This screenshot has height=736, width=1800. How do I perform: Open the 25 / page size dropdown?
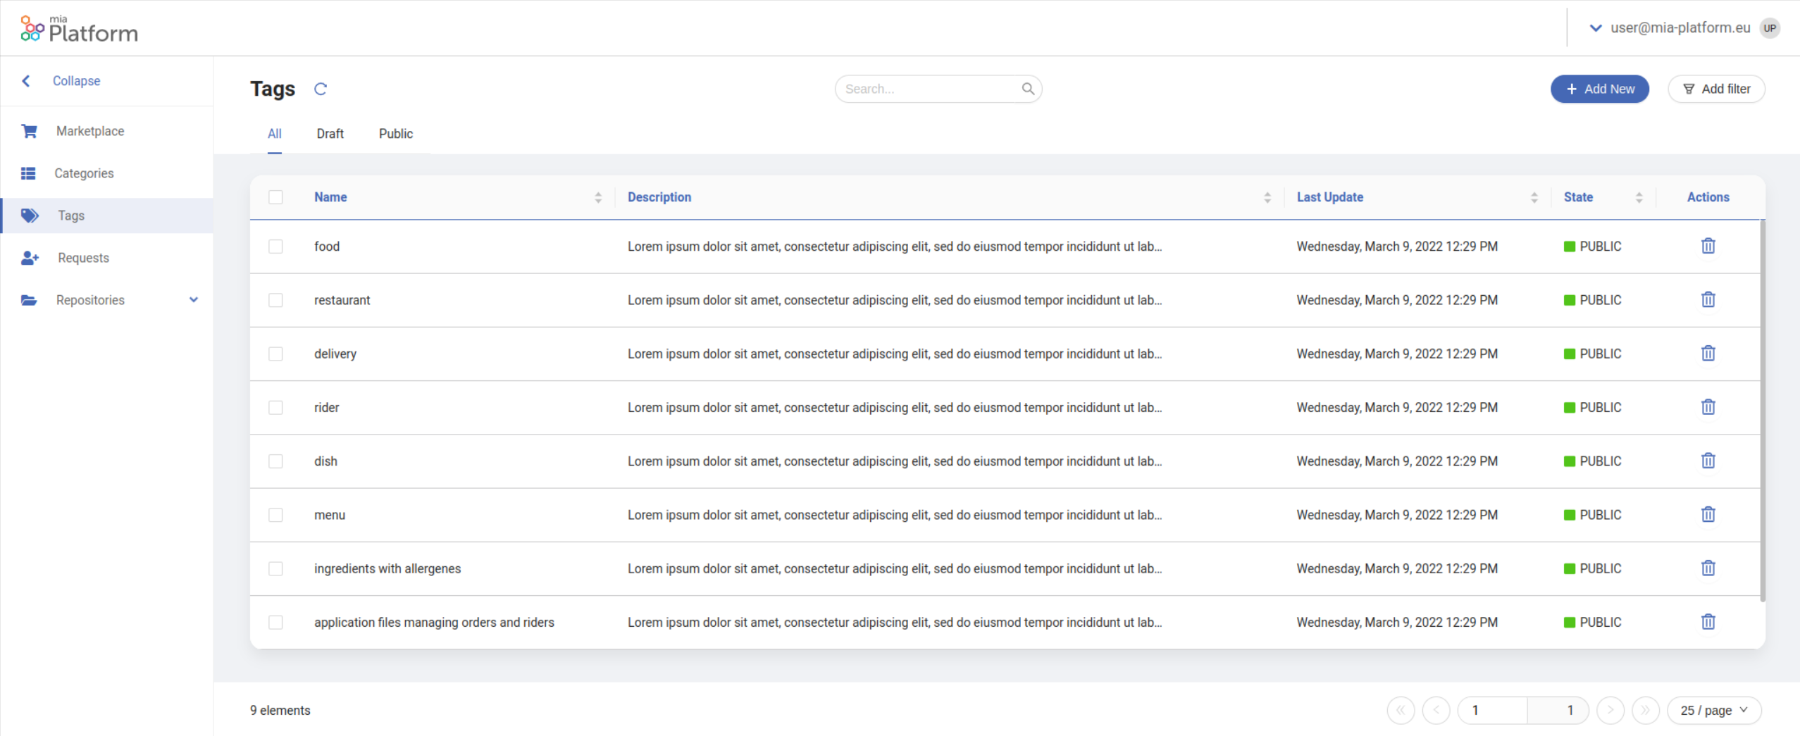(1713, 710)
